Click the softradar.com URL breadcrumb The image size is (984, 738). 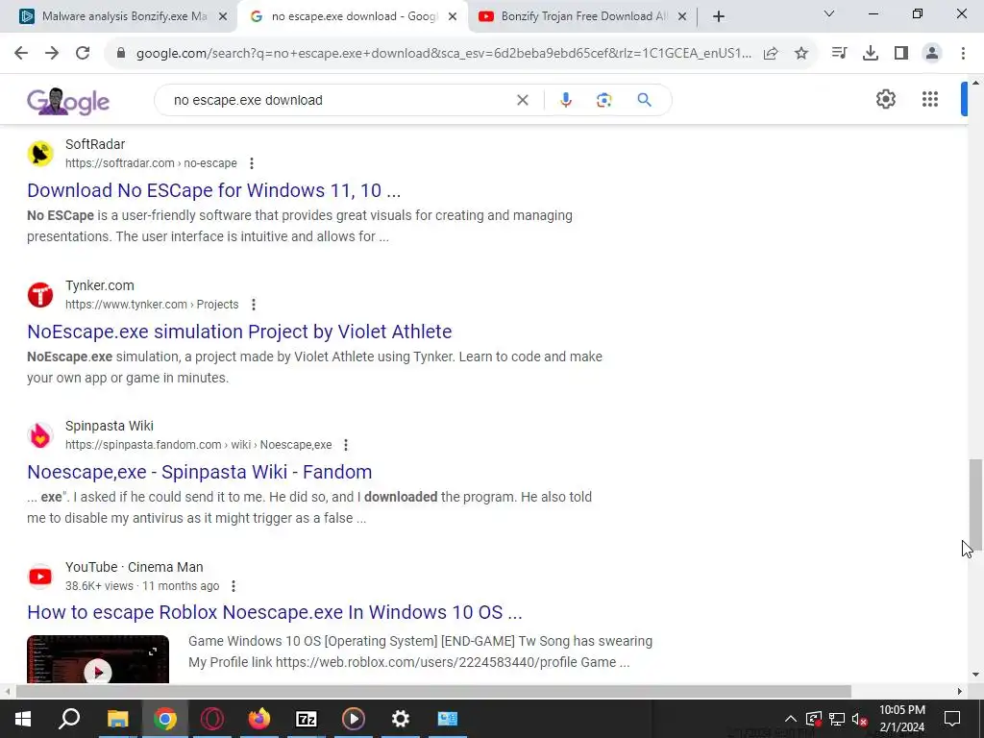tap(151, 163)
